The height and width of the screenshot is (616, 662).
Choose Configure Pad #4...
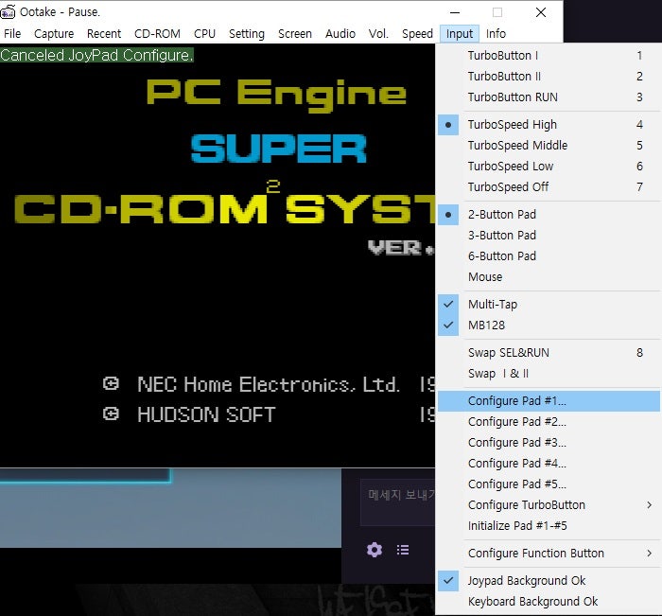tap(549, 464)
